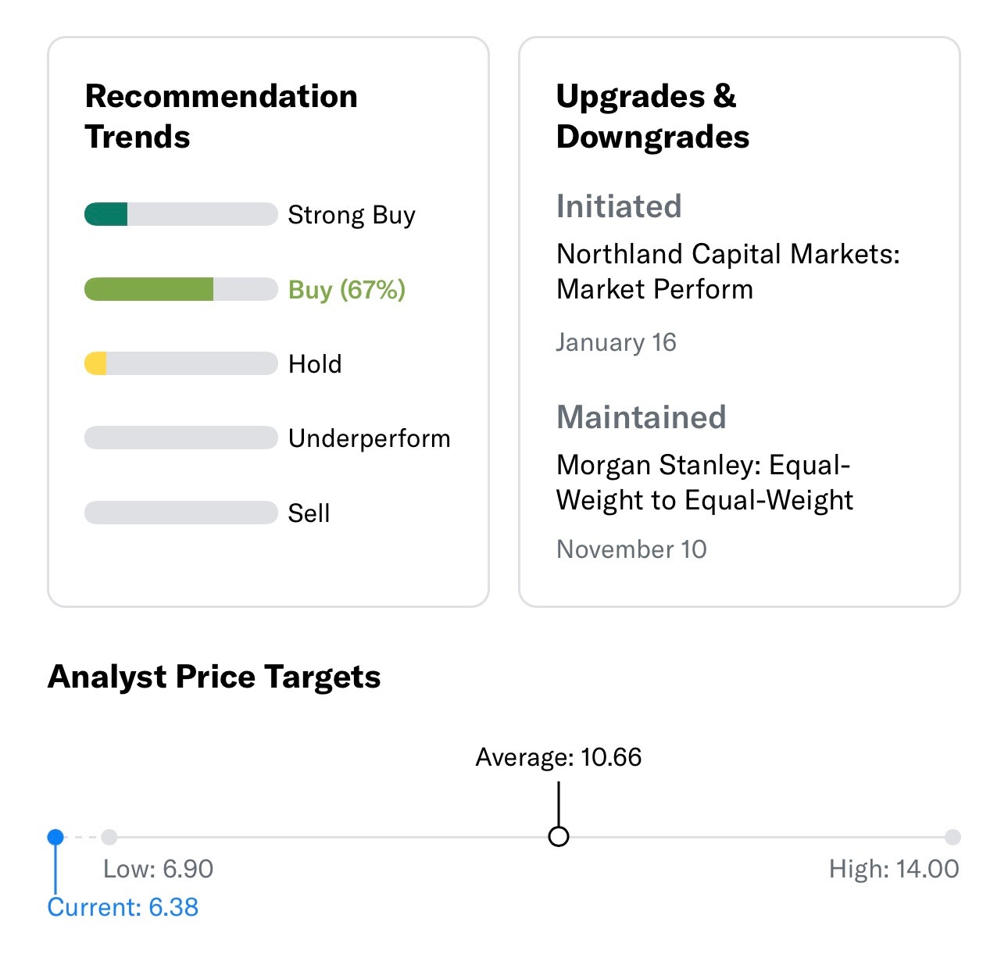Viewport: 1008px width, 965px height.
Task: Expand the Maintained section
Action: pyautogui.click(x=642, y=417)
